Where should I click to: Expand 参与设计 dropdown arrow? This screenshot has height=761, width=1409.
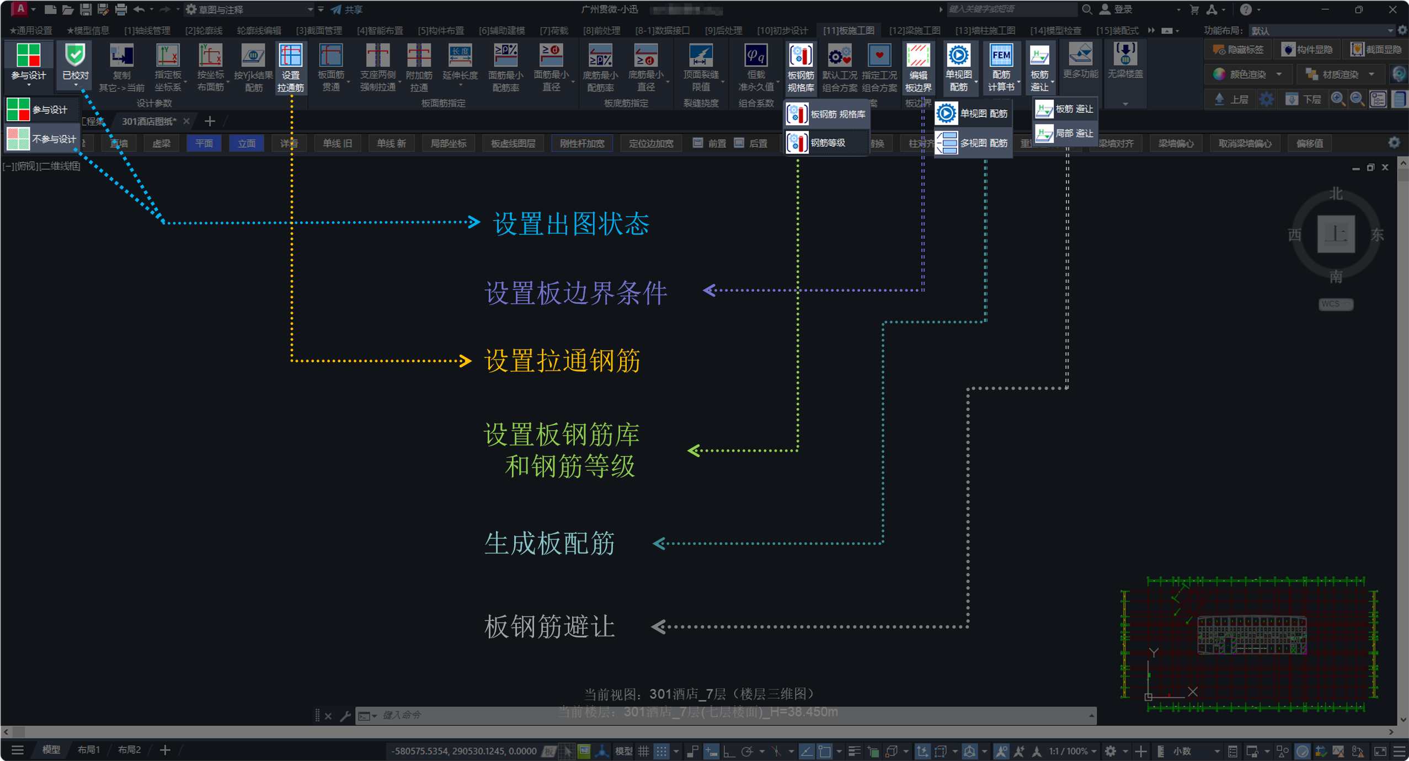29,85
